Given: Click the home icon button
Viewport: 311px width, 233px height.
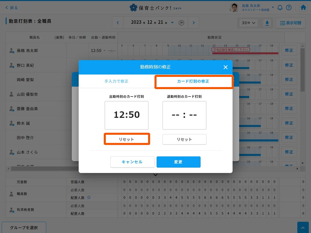Looking at the screenshot, I should pyautogui.click(x=303, y=8).
